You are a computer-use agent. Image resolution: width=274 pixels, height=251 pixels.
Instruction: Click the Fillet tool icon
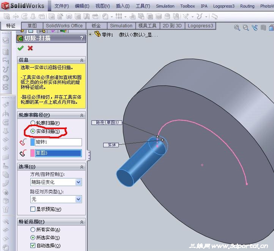[x=105, y=16]
